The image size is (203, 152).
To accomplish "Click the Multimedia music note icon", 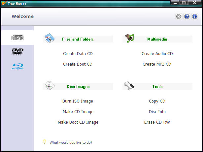I will pyautogui.click(x=129, y=38).
